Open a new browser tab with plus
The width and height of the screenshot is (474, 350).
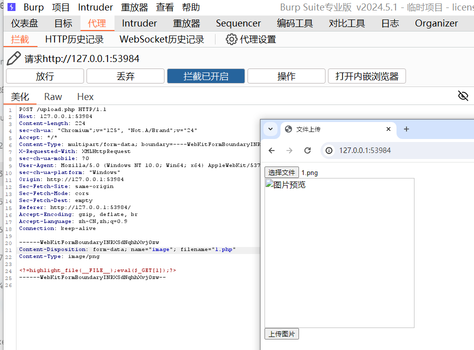(406, 129)
